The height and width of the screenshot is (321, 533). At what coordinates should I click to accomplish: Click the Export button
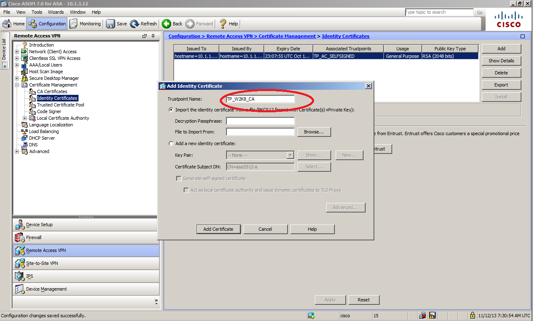501,85
